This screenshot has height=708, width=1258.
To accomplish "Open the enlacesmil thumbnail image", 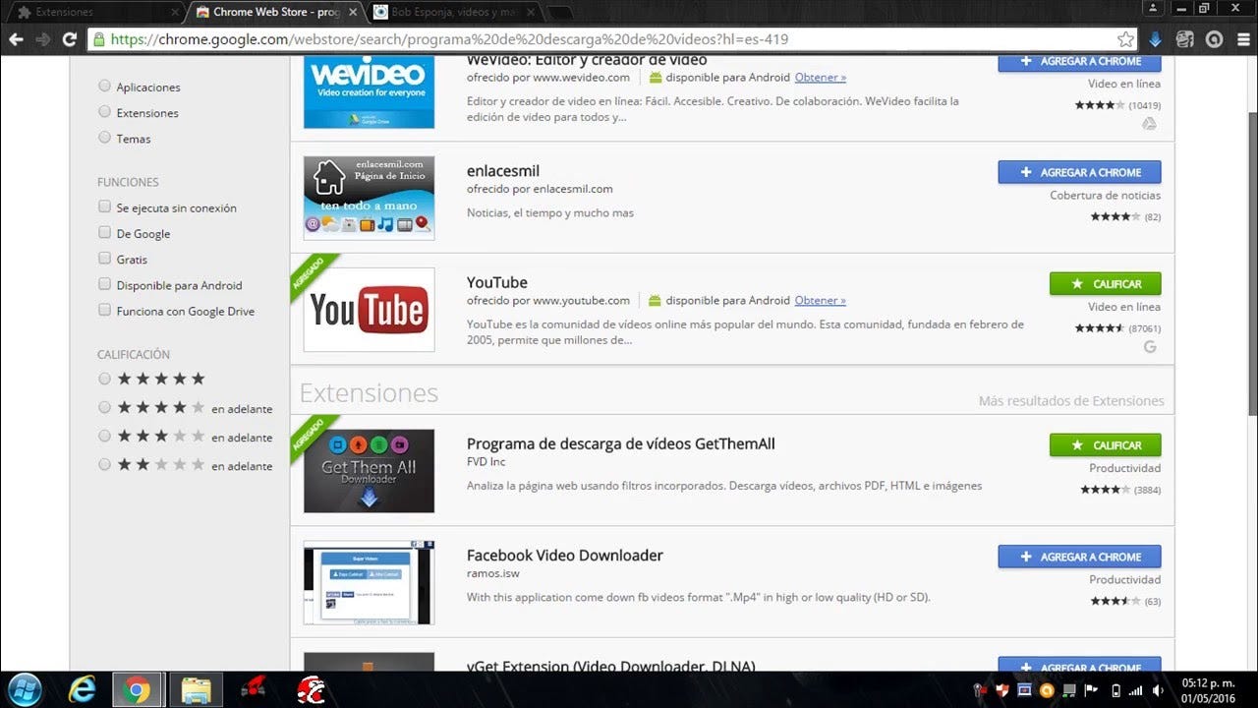I will [369, 198].
